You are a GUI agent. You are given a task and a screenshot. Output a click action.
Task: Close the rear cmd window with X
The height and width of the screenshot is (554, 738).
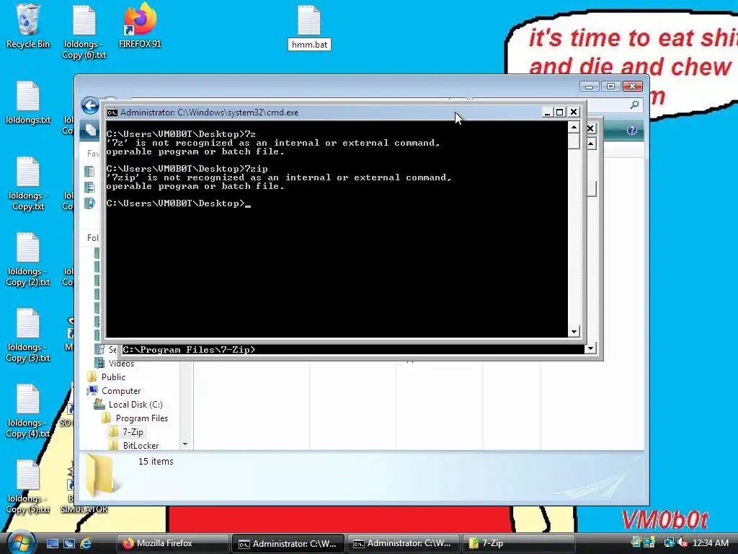click(591, 128)
